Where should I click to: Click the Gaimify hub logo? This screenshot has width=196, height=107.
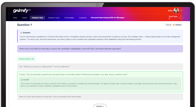tap(20, 11)
